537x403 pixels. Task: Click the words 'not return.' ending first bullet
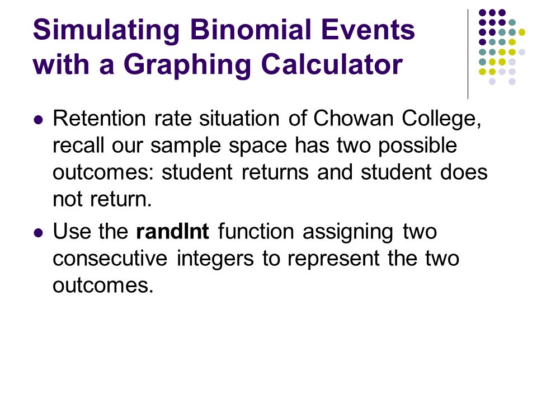(102, 199)
